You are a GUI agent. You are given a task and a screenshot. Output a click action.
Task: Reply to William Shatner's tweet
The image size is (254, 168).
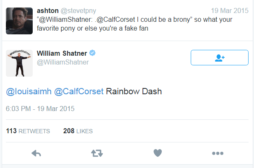(x=36, y=153)
